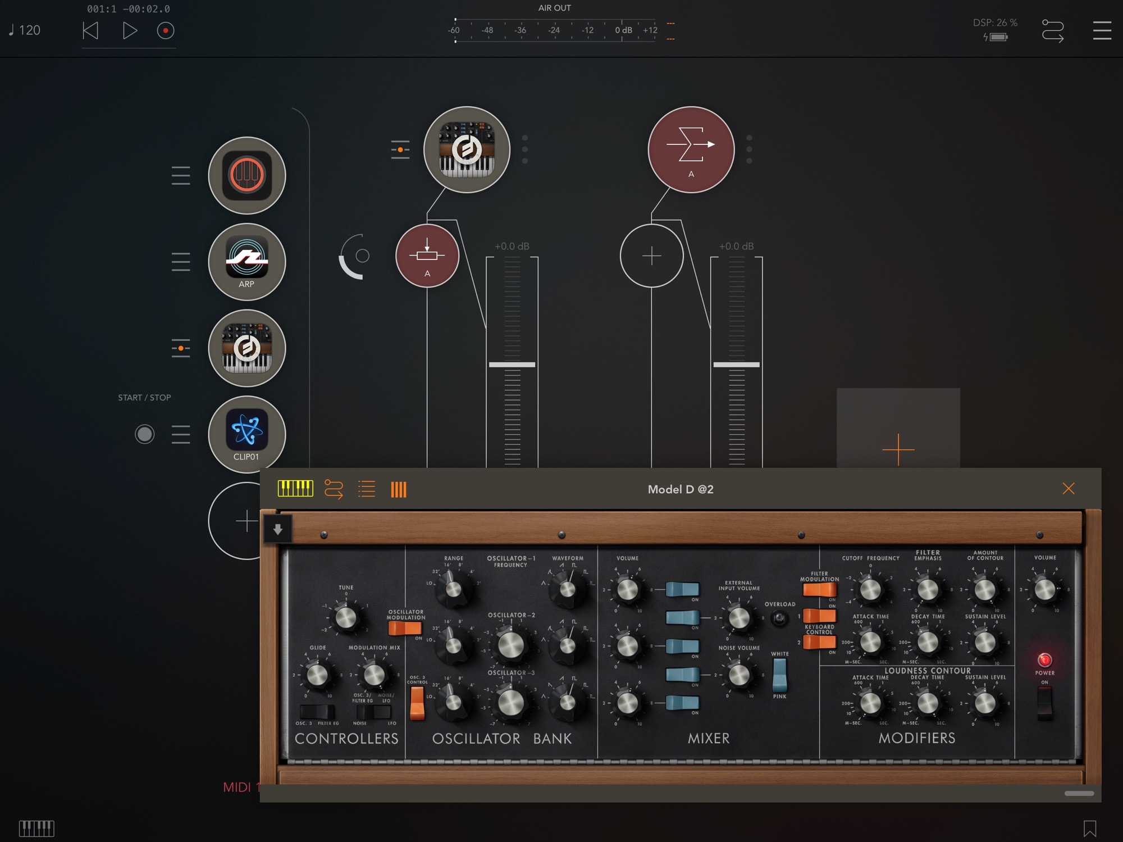The height and width of the screenshot is (842, 1123).
Task: Click the Cutoff Frequency knob
Action: [x=870, y=590]
